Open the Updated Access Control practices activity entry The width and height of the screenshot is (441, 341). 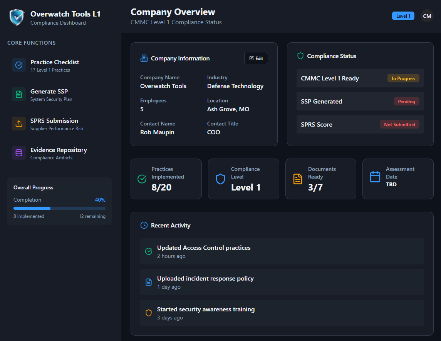coord(281,251)
